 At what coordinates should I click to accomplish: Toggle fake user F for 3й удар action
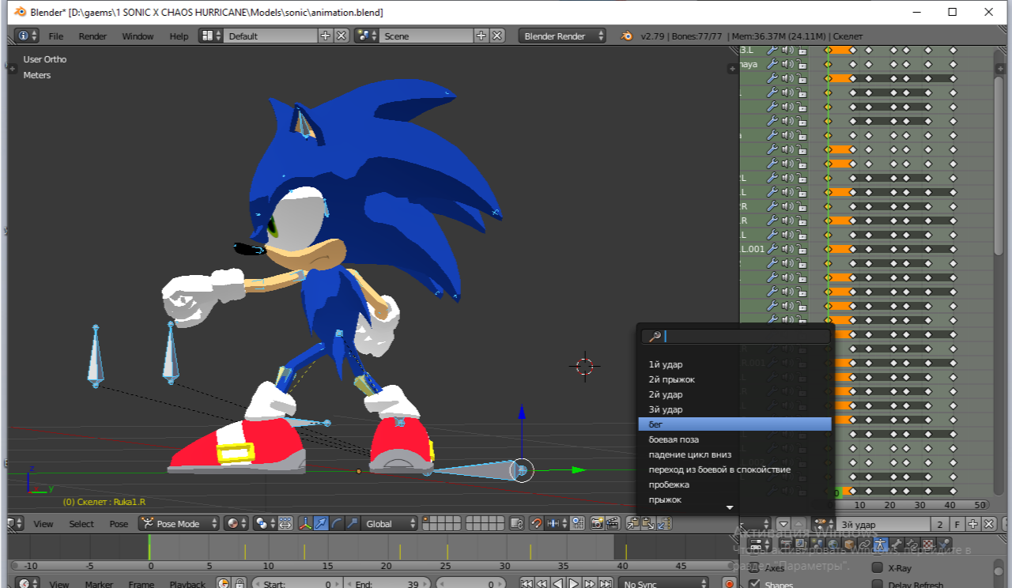coord(957,524)
